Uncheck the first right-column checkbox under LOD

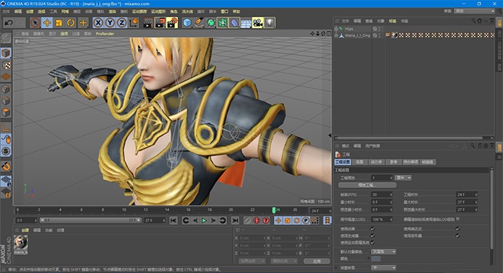pos(458,229)
